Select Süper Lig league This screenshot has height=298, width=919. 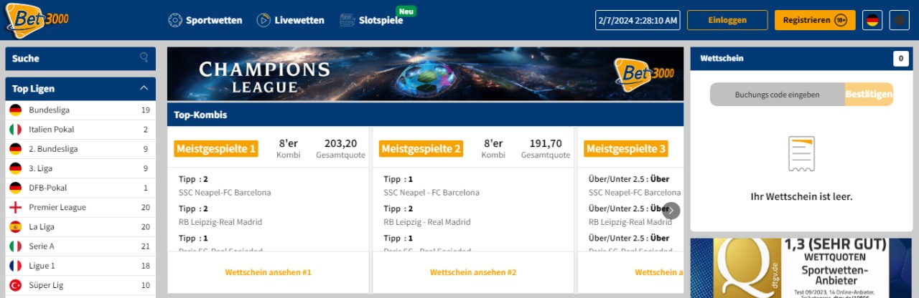(x=80, y=284)
